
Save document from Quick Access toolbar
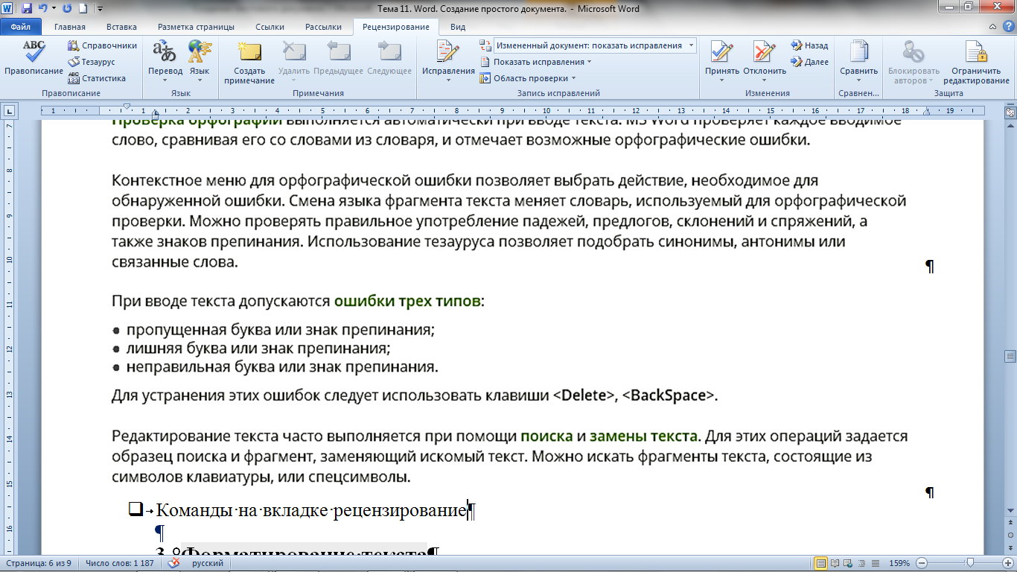27,9
